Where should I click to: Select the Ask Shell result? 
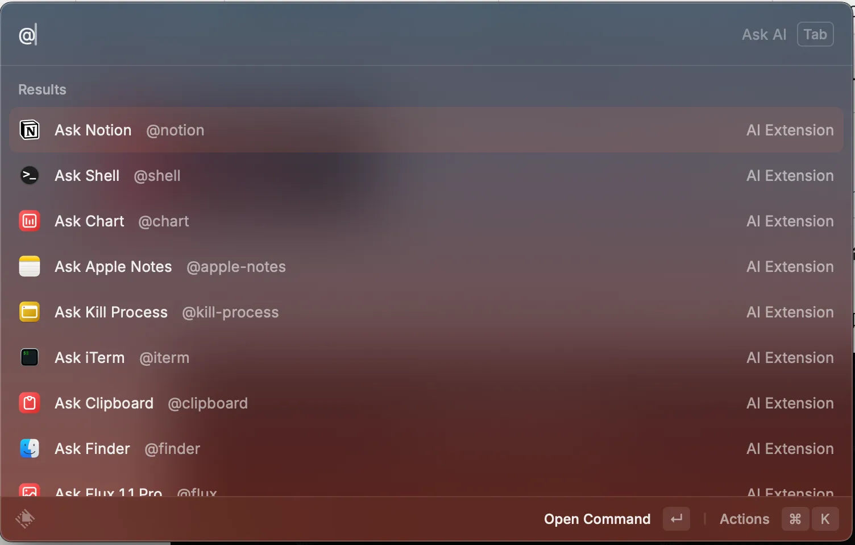[426, 176]
